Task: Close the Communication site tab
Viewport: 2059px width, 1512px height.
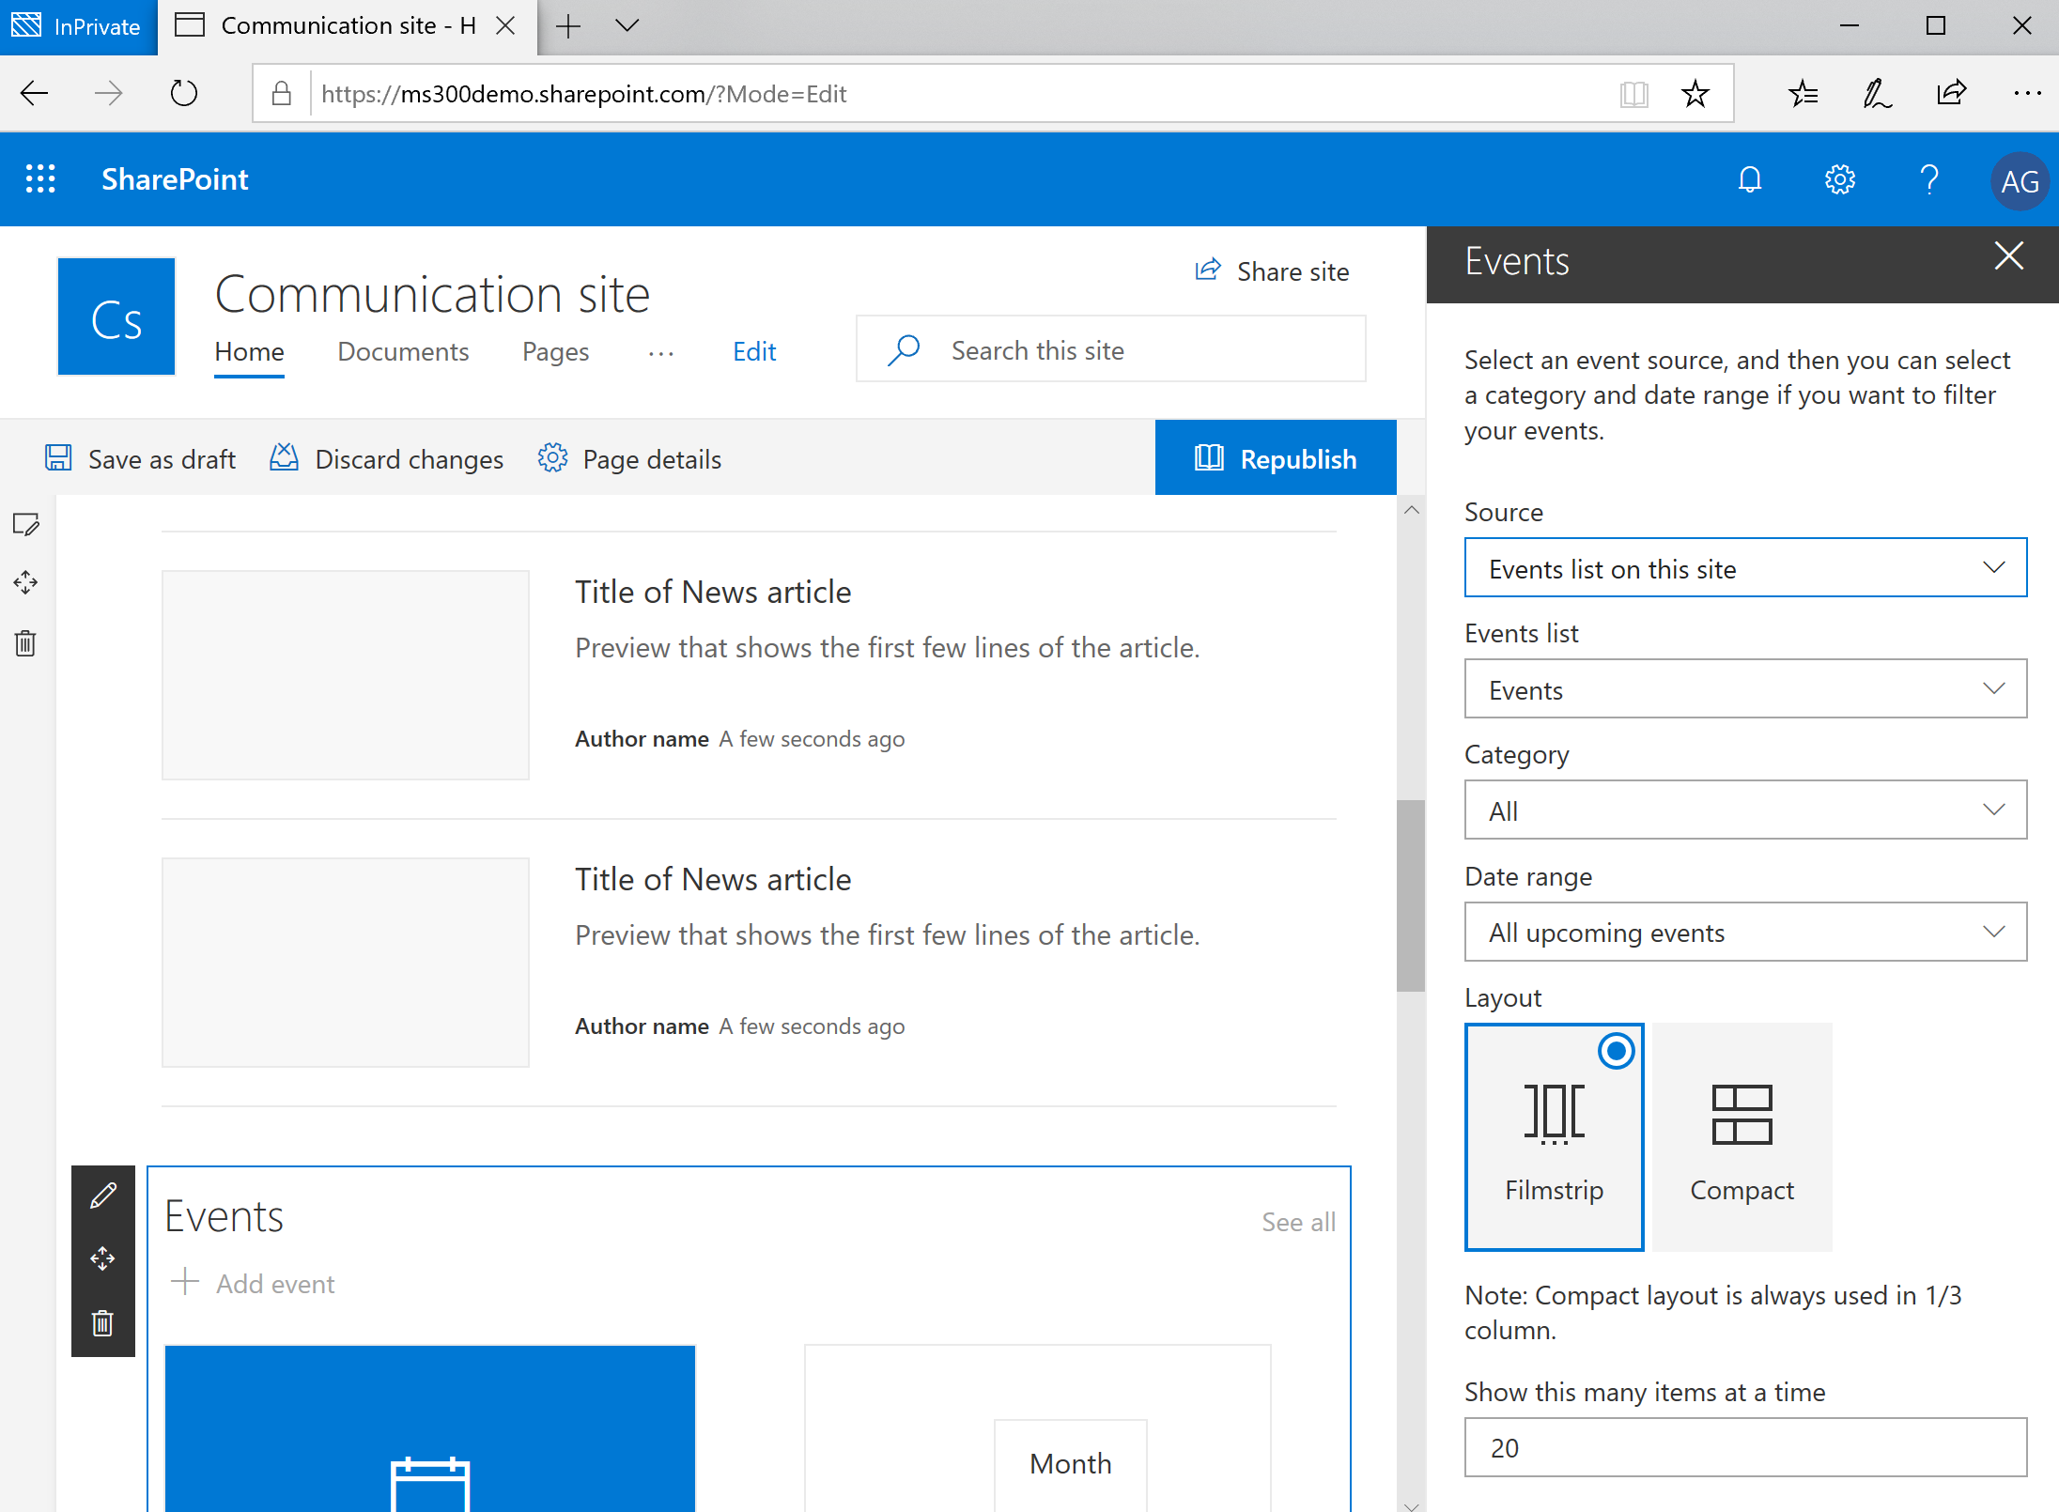Action: pos(505,25)
